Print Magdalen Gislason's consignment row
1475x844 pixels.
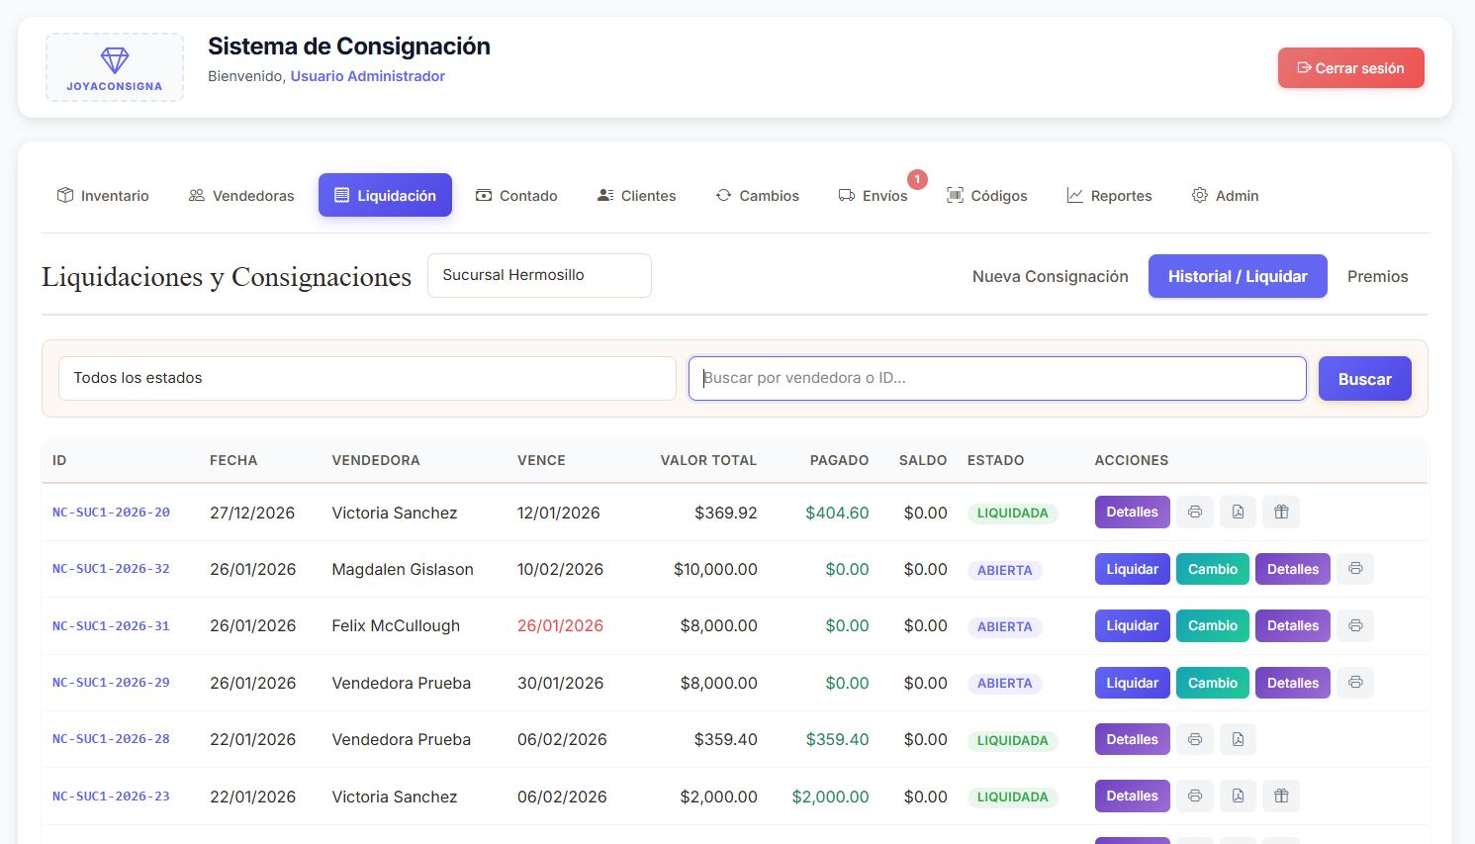point(1355,569)
